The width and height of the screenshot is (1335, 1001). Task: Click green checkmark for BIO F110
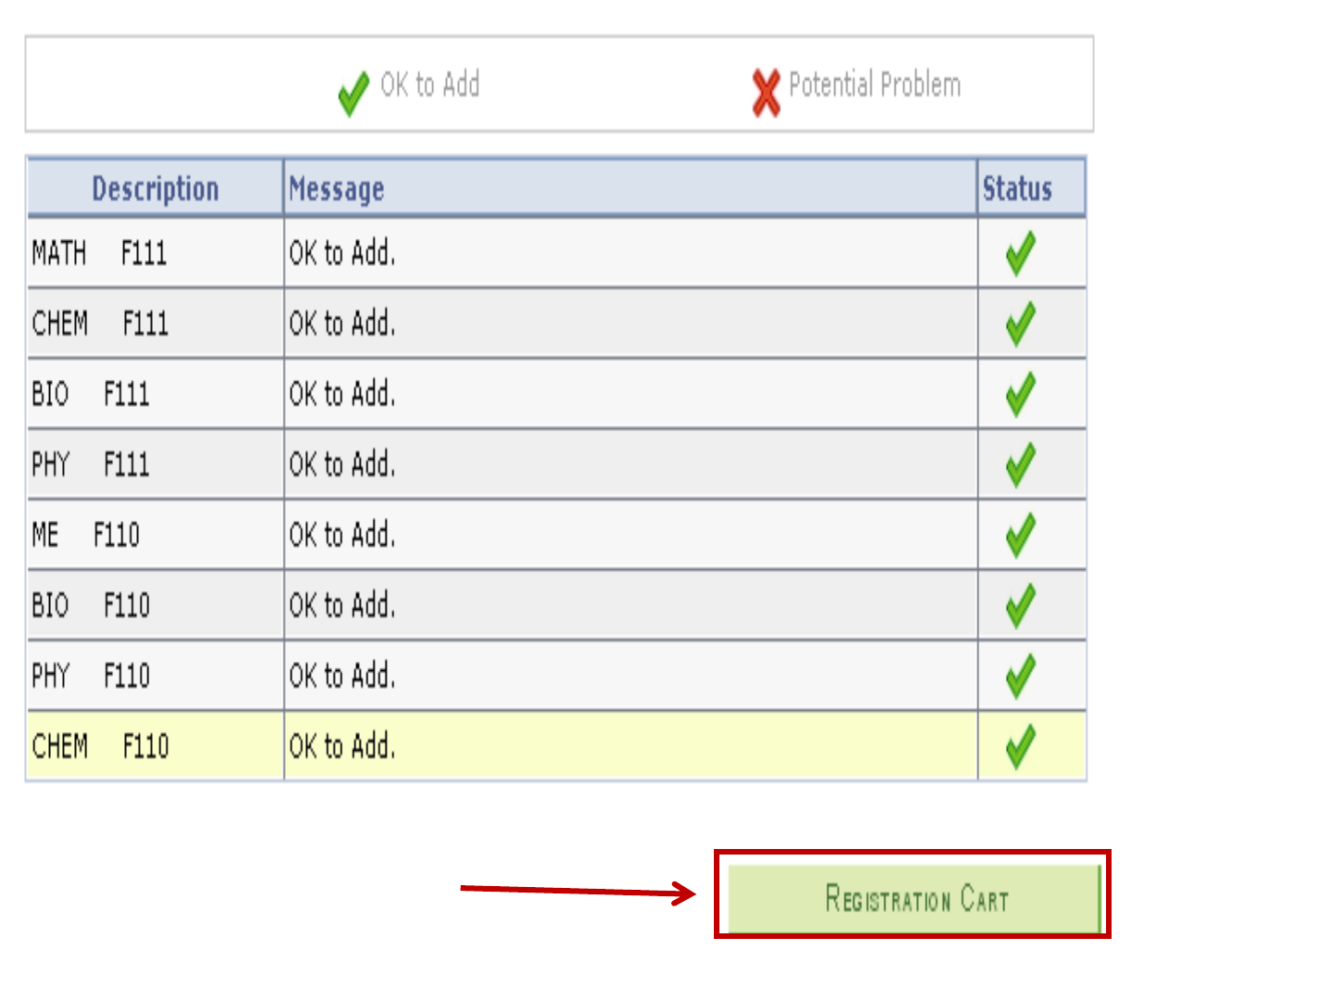pos(1021,605)
